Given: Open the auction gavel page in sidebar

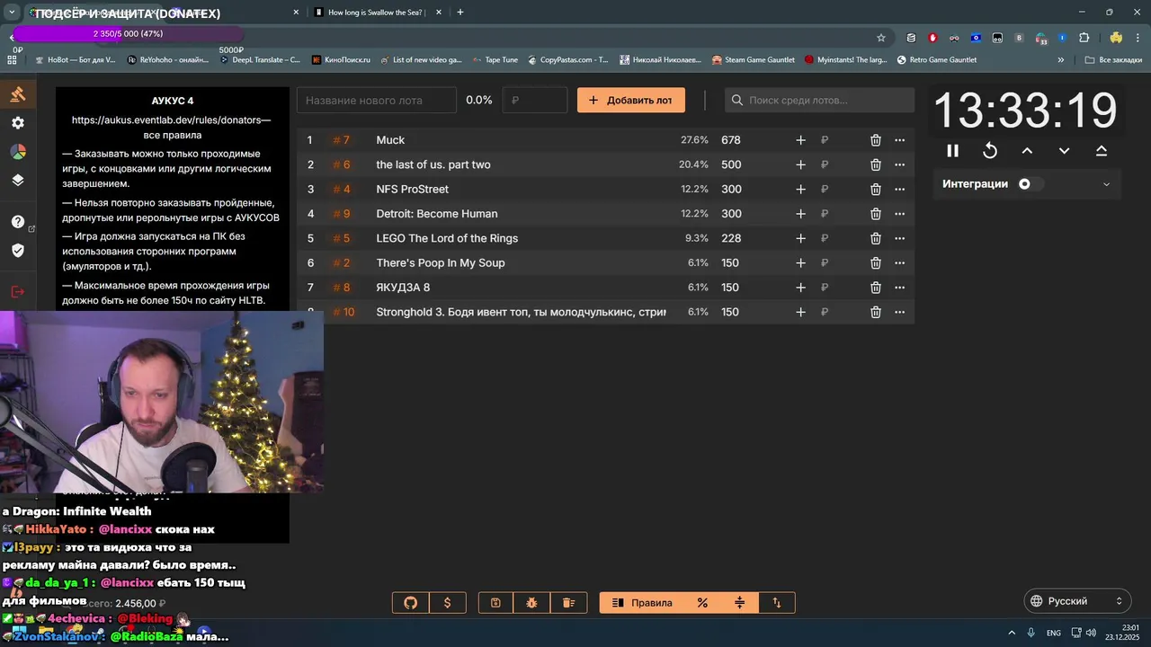Looking at the screenshot, I should point(18,94).
